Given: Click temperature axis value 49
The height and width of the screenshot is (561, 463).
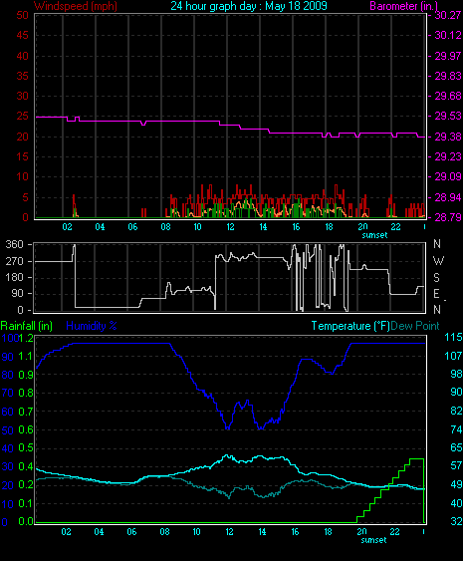Looking at the screenshot, I should tap(456, 484).
